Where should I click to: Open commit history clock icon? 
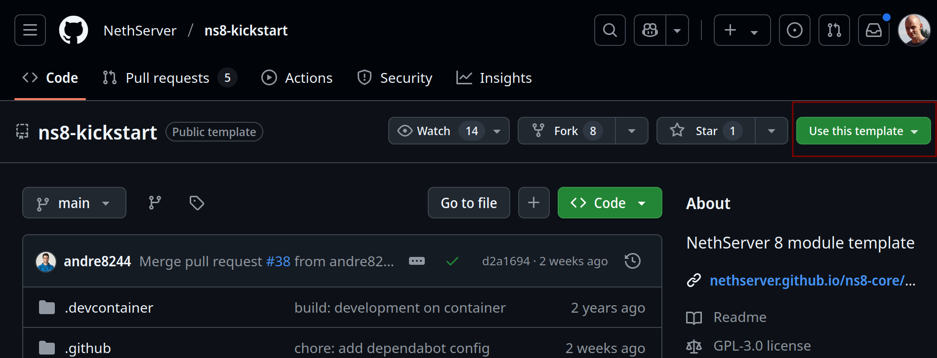click(x=633, y=261)
